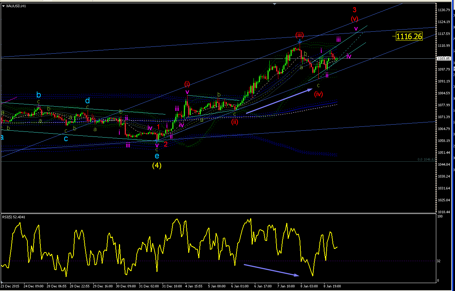Screen dimensions: 455x291
Task: Click the 28 Dec 06:55 time label
Action: click(56, 286)
